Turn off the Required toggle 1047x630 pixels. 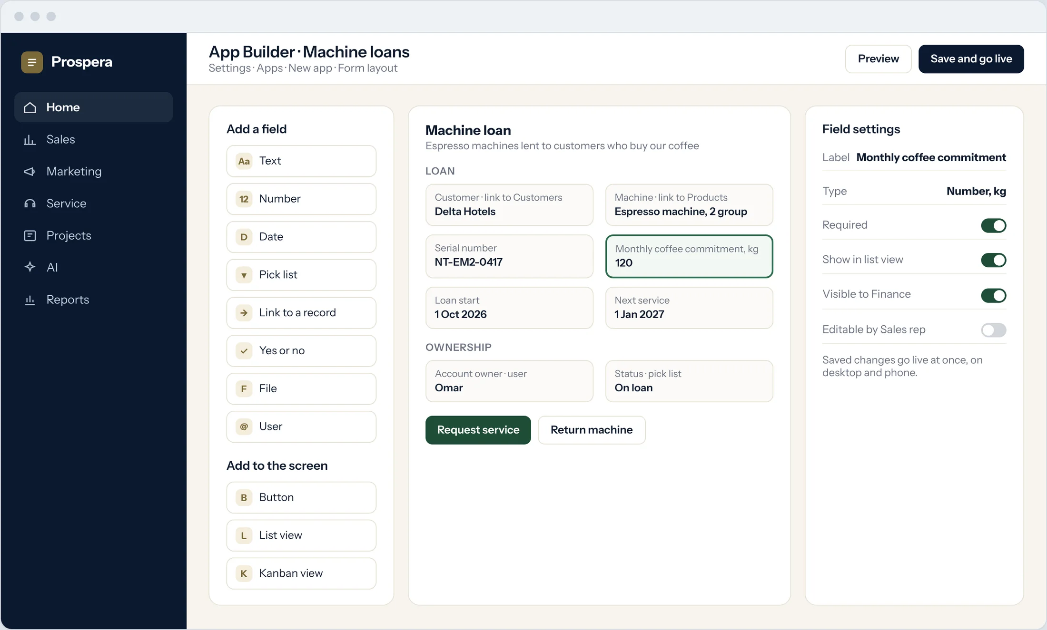click(x=993, y=225)
